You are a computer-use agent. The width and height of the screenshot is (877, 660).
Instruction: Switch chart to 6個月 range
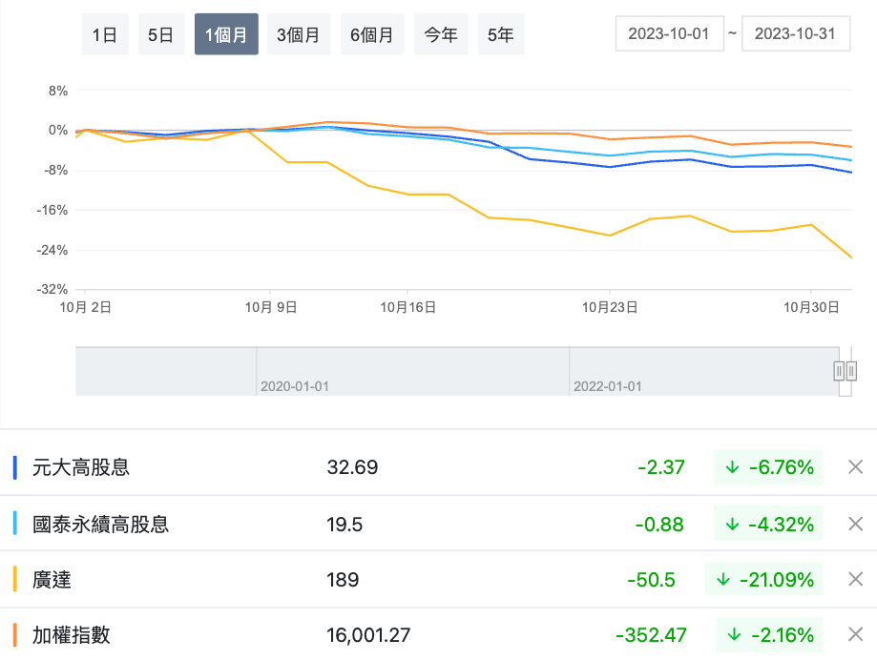click(x=371, y=34)
